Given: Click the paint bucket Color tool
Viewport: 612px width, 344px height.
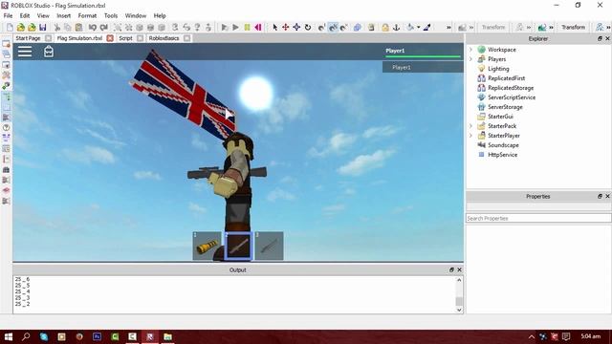Looking at the screenshot, I should pyautogui.click(x=410, y=28).
